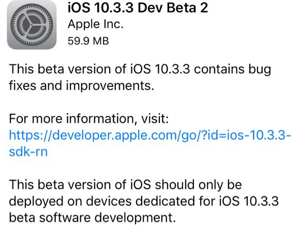Tap 'Dev Beta 2' in the title

173,8
